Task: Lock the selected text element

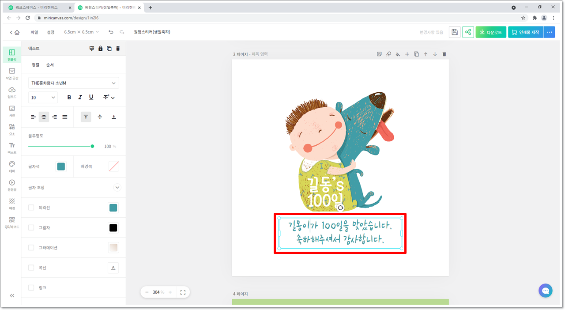Action: (101, 49)
